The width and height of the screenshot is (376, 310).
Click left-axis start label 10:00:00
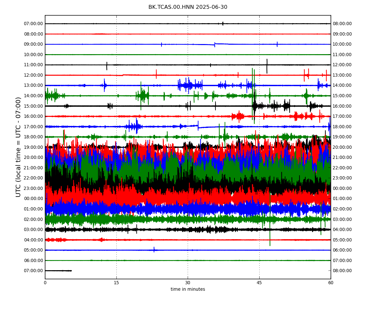(x=33, y=54)
